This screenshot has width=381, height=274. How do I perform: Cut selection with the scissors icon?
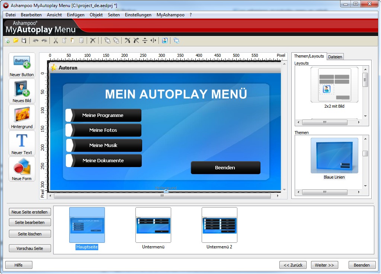click(56, 40)
